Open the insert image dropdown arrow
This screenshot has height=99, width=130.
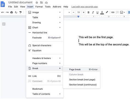click(x=124, y=12)
